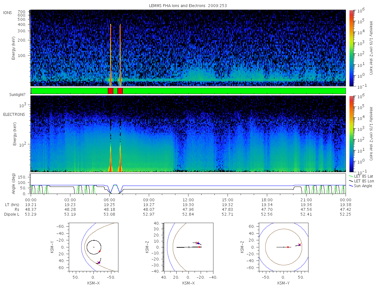Click the red dot in the KSM-X KSM-Z plot

[199, 247]
